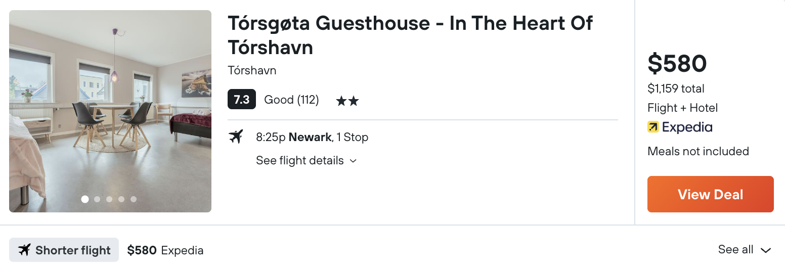Click the View Deal button

(711, 194)
